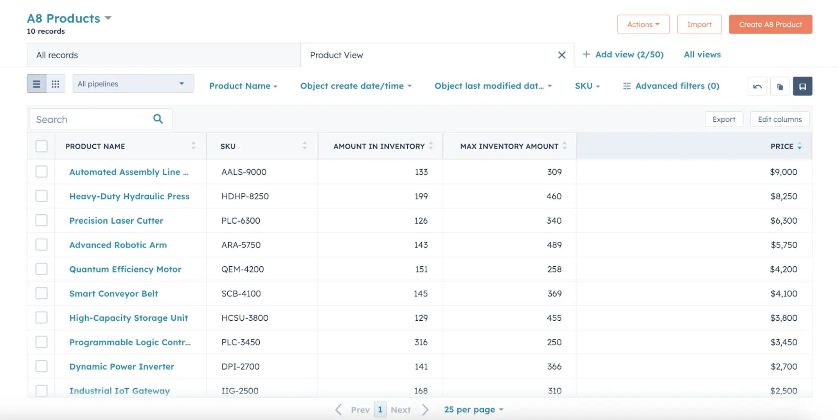Click the Import button
The height and width of the screenshot is (420, 838).
(699, 24)
